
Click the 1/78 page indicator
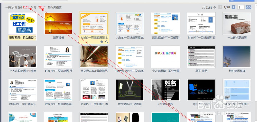pos(227,7)
